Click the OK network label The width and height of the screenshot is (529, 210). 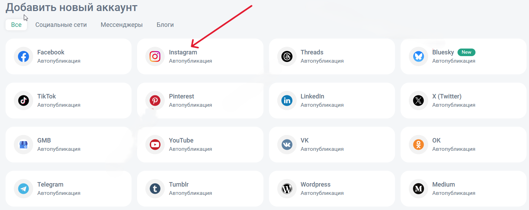(x=436, y=140)
